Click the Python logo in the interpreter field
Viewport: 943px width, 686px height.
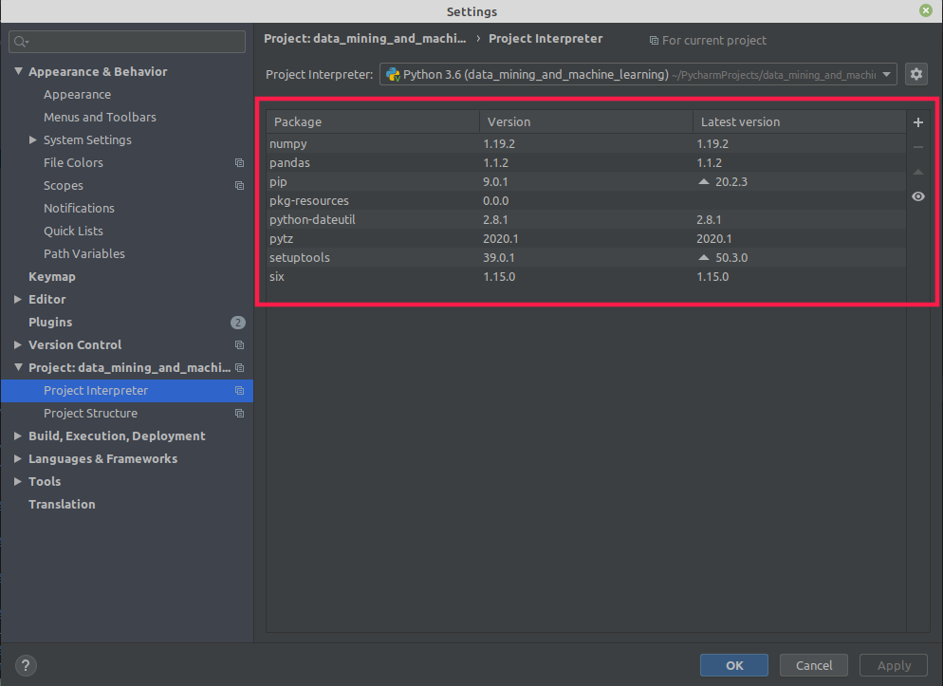tap(393, 73)
